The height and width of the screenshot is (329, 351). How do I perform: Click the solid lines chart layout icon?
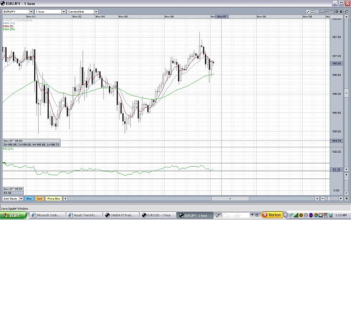point(322,12)
